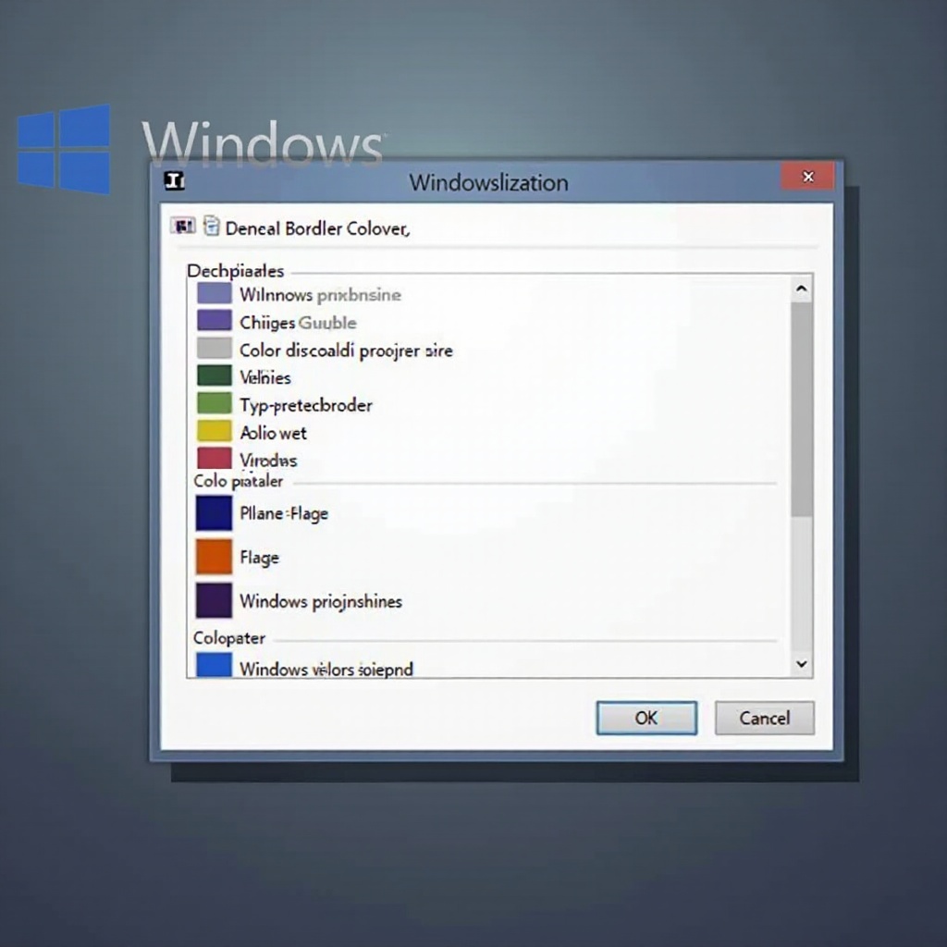Viewport: 947px width, 947px height.
Task: Click the Windows logo on desktop
Action: coord(64,149)
